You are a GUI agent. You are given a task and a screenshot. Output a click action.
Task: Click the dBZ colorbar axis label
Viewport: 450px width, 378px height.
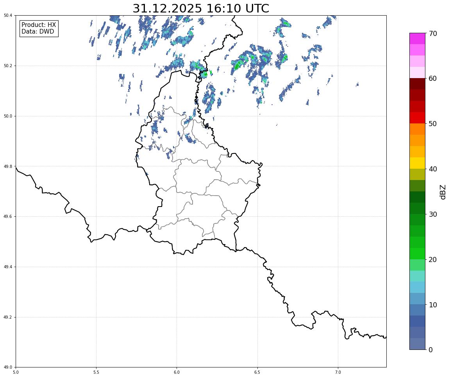pyautogui.click(x=443, y=192)
